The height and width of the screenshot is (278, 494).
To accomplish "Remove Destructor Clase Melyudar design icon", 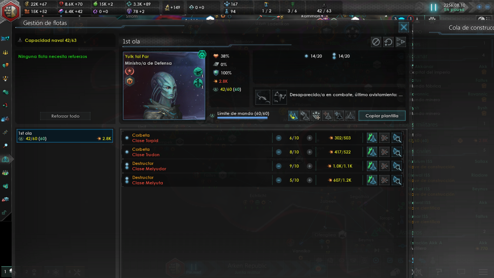I will point(384,166).
